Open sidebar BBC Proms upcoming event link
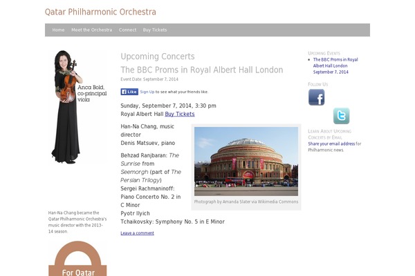415x276 pixels. point(335,66)
